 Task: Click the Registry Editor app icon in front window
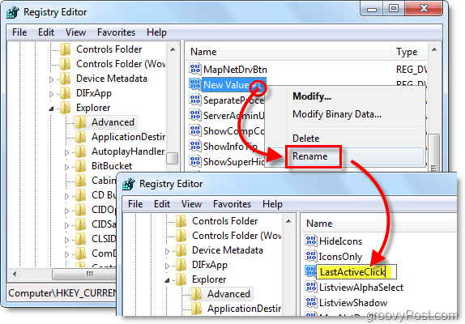pos(129,184)
